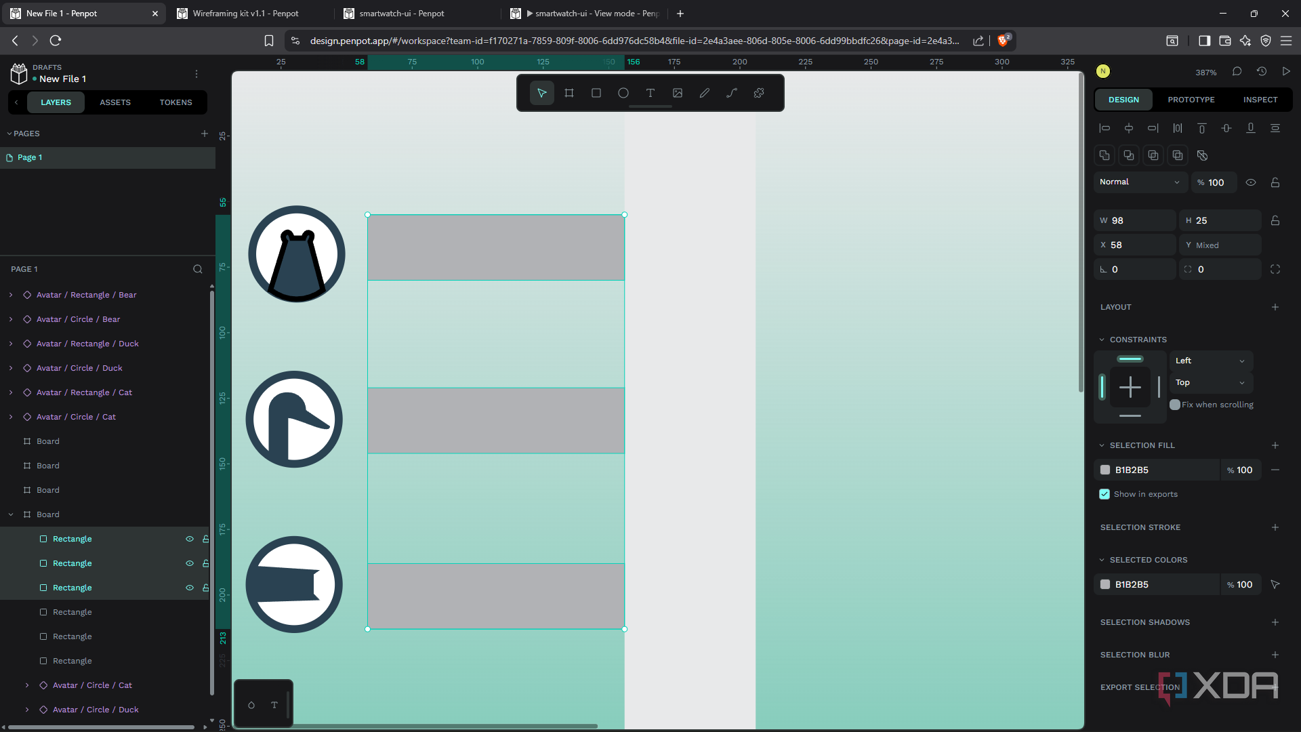Start view mode with play icon
1301x732 pixels.
click(x=1286, y=71)
